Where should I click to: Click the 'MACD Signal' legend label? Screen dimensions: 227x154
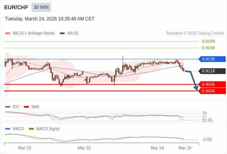[x=48, y=129]
